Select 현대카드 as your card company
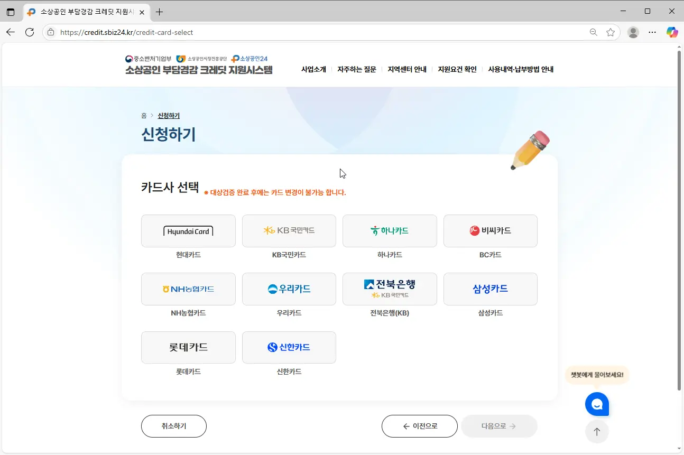Screen dimensions: 684x455 click(x=188, y=231)
